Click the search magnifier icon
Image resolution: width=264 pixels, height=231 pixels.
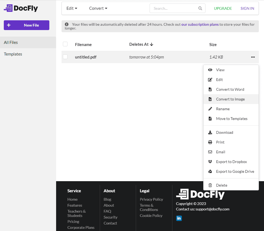[x=200, y=8]
